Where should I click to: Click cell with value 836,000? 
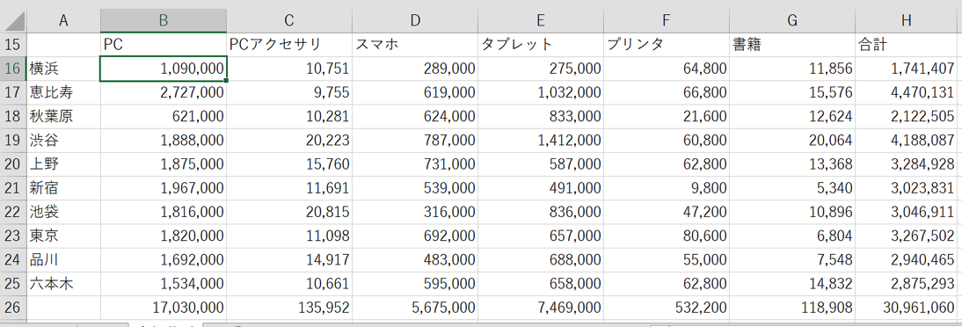point(541,212)
